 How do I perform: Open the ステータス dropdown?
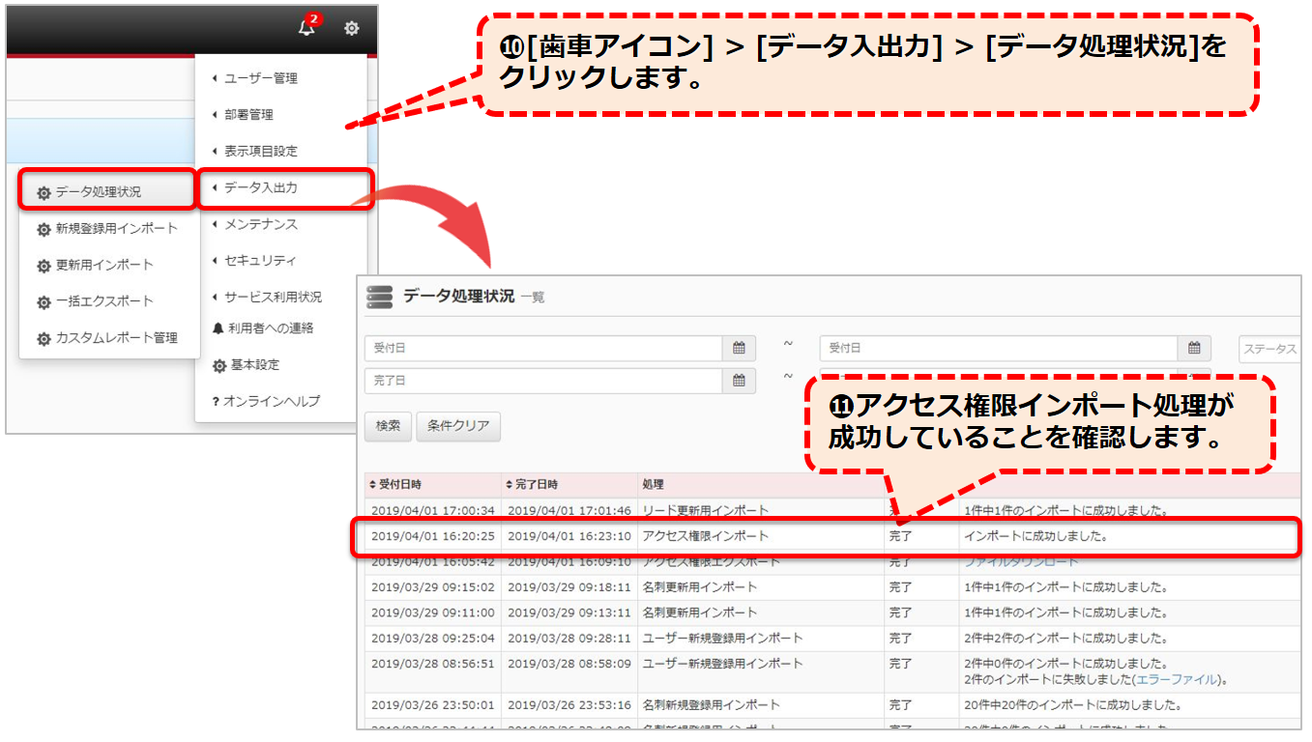pos(1268,349)
